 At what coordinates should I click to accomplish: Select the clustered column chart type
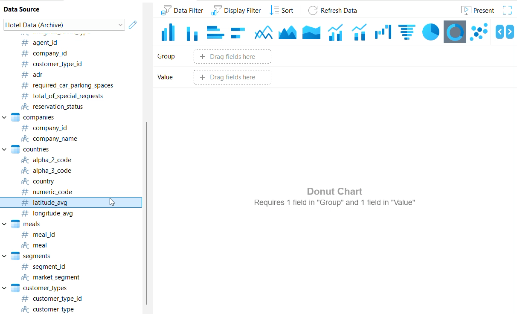tap(168, 32)
